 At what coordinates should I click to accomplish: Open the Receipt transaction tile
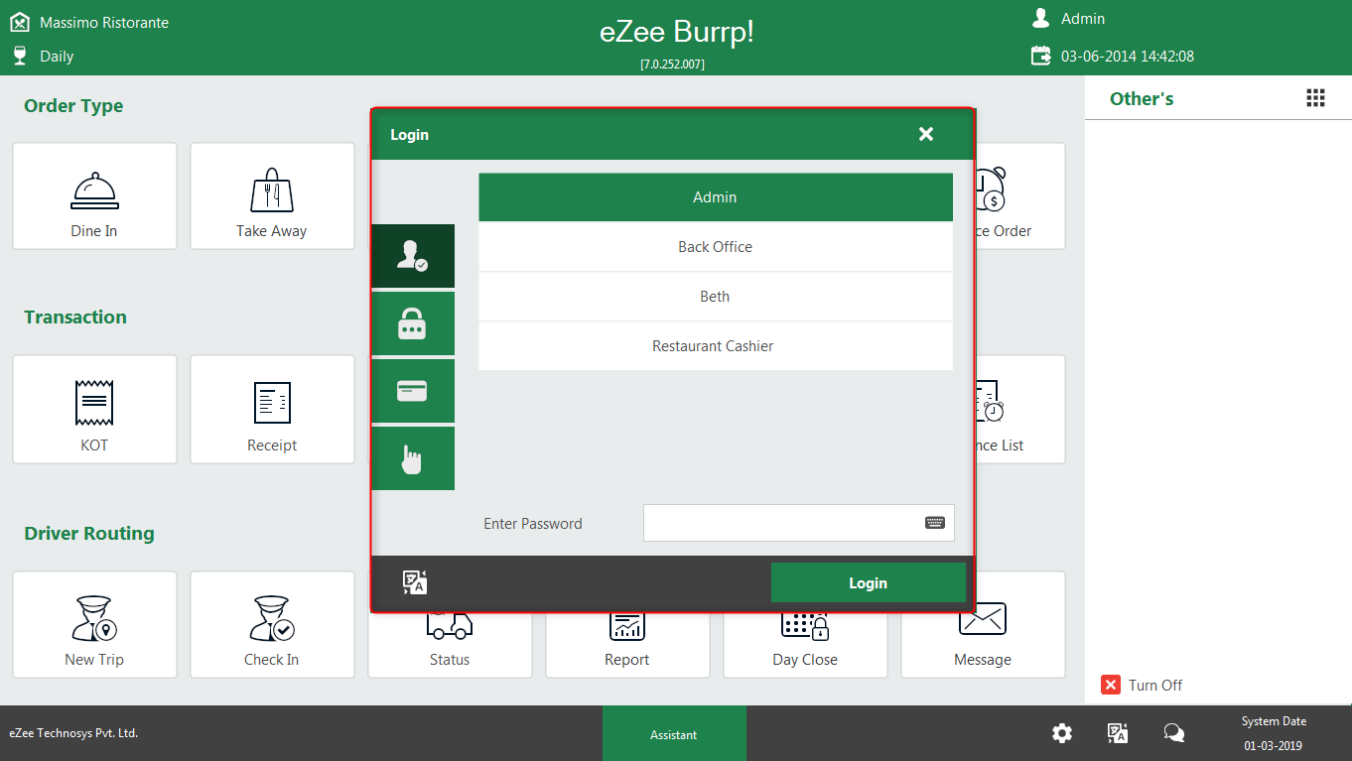272,409
